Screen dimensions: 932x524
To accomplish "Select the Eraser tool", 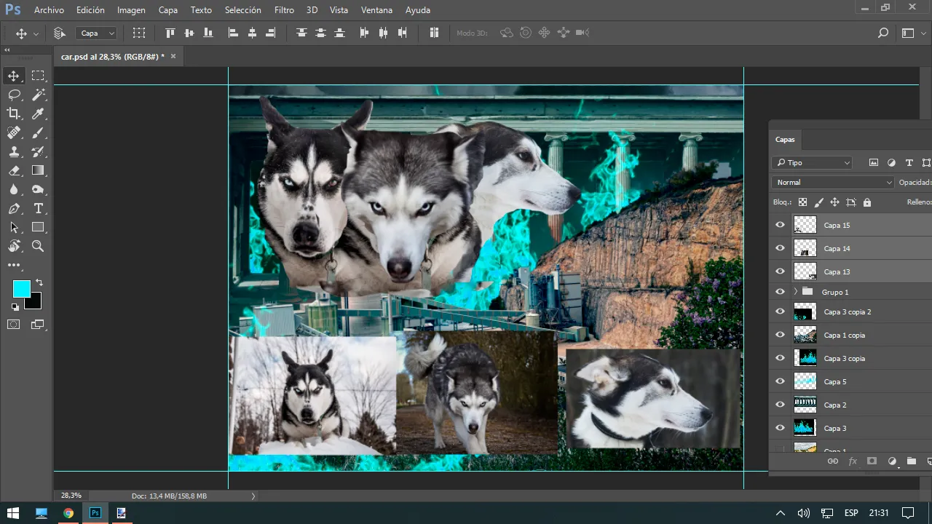I will [x=14, y=170].
